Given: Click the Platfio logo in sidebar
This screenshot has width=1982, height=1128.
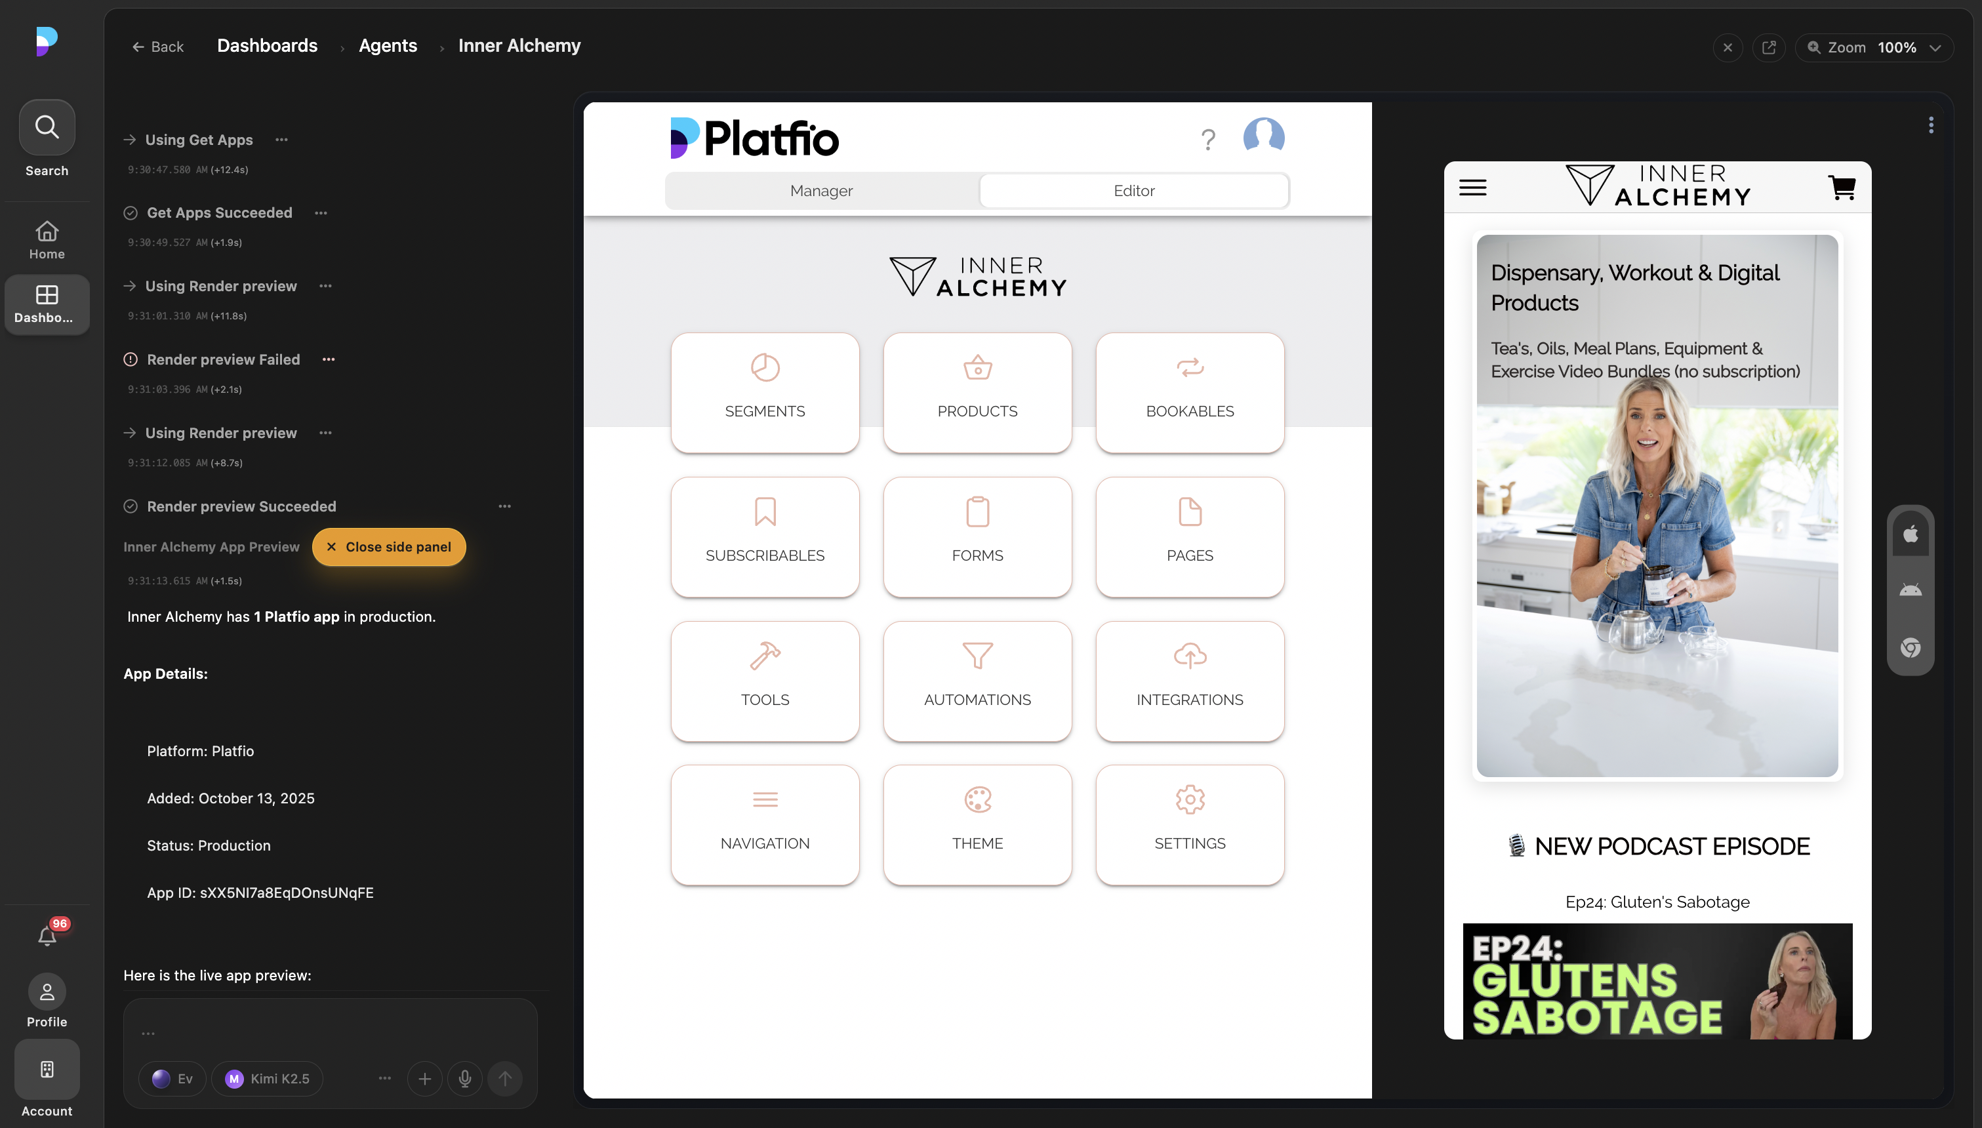Looking at the screenshot, I should pyautogui.click(x=47, y=41).
